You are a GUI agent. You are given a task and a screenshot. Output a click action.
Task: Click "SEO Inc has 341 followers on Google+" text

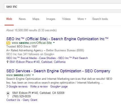(30, 54)
